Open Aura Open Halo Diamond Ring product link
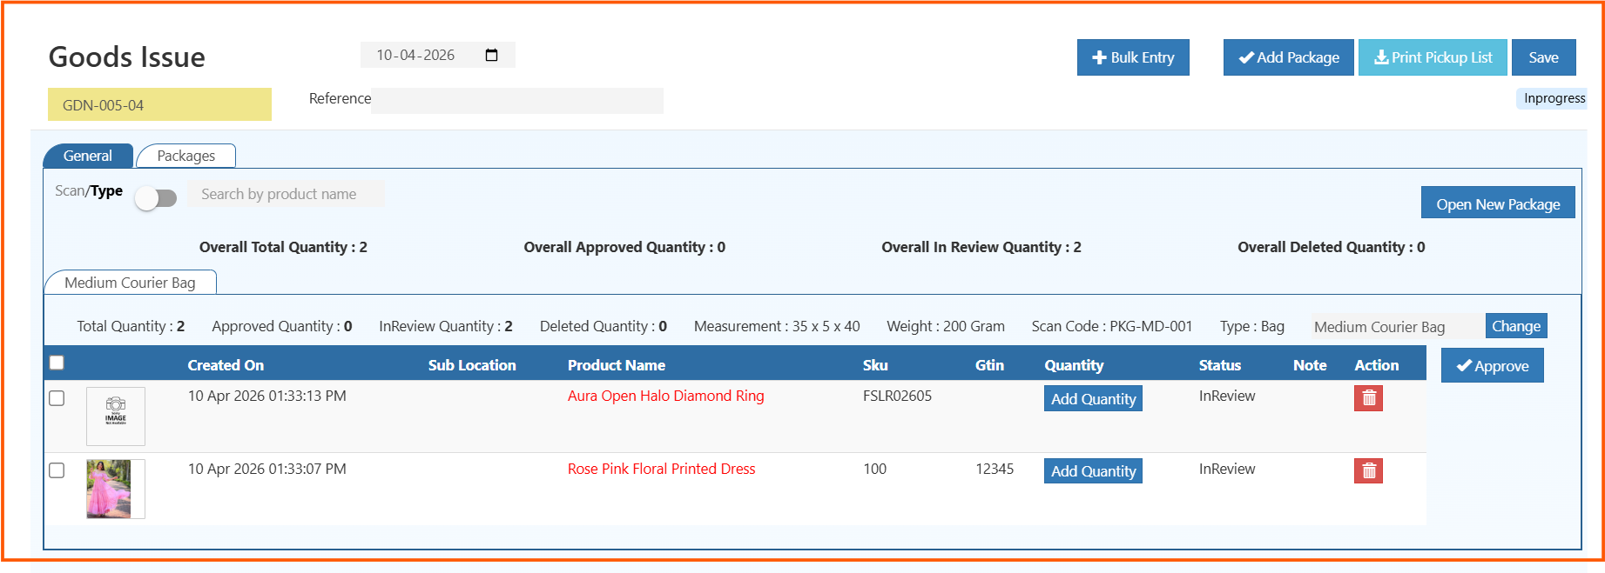 pyautogui.click(x=665, y=396)
